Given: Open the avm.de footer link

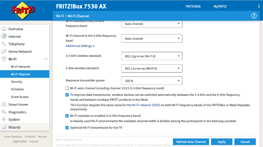Looking at the screenshot, I should (x=34, y=141).
